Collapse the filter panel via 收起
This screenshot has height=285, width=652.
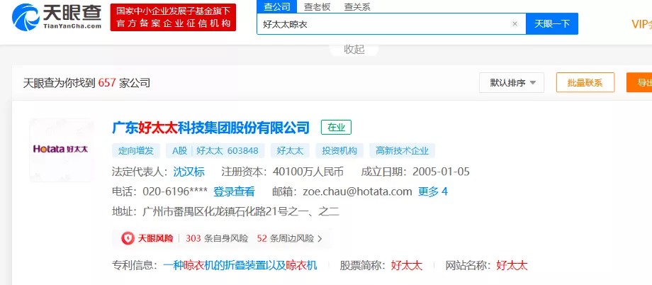354,49
